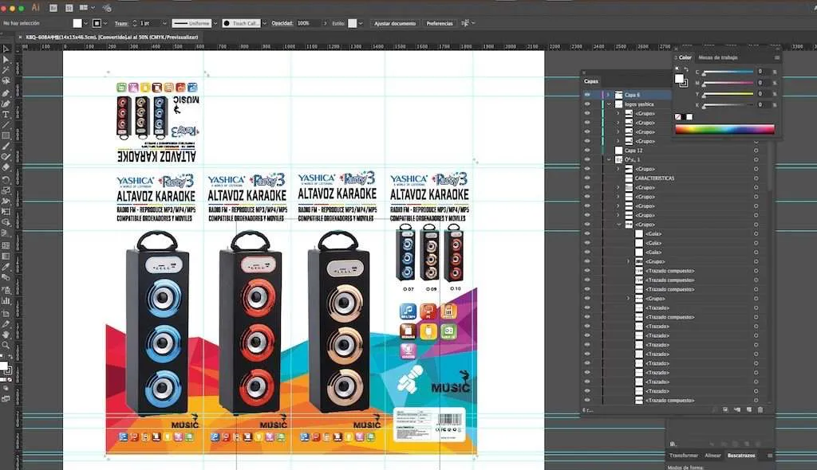Screen dimensions: 817x470
Task: Click create new layer icon in Capas panel
Action: click(748, 409)
